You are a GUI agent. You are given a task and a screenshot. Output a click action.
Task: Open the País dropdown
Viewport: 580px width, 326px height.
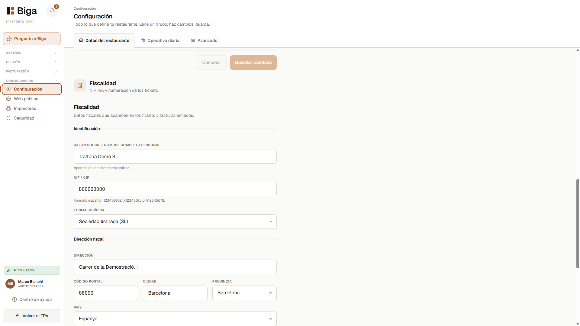[x=175, y=319]
